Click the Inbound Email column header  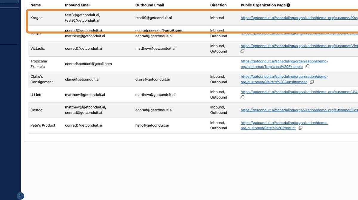tap(78, 5)
